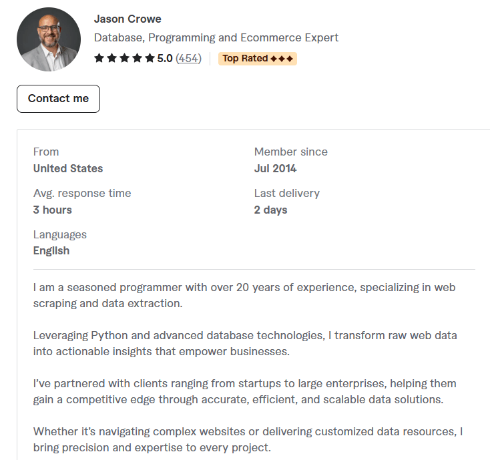Select the United States location value

click(68, 168)
